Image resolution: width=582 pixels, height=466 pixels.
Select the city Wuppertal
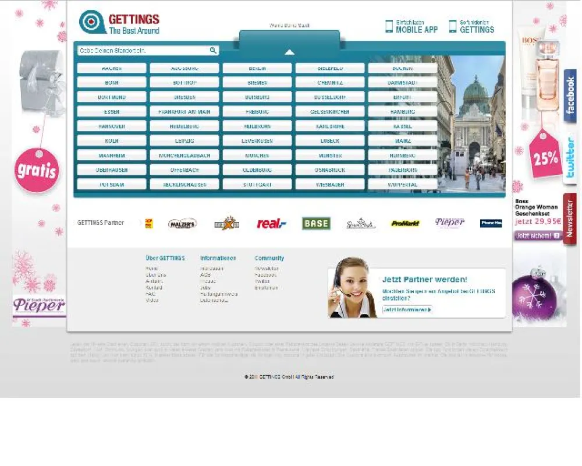403,184
